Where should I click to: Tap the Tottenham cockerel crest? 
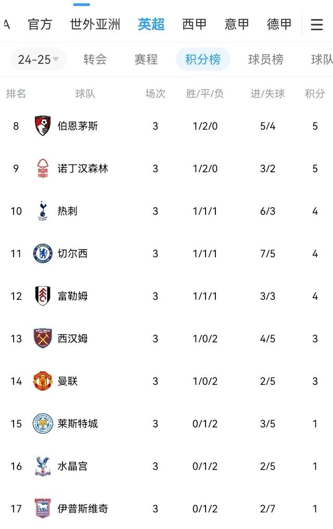pos(43,211)
